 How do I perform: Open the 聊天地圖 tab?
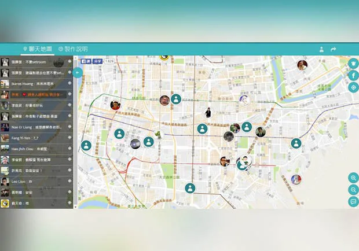pyautogui.click(x=38, y=49)
